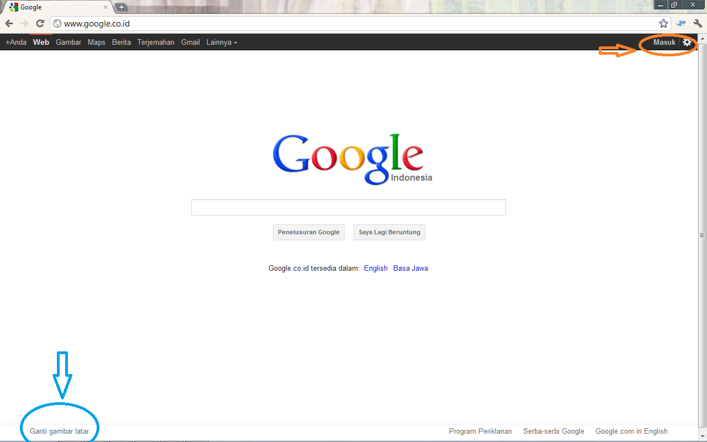This screenshot has width=707, height=442.
Task: Click Saya Lagi Beruntung button
Action: (x=389, y=232)
